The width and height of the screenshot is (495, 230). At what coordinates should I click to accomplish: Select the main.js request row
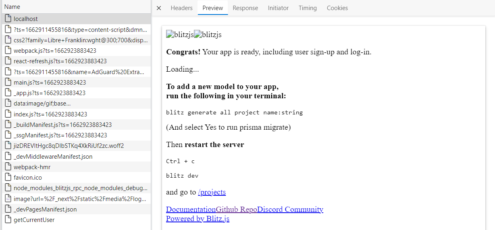[77, 82]
